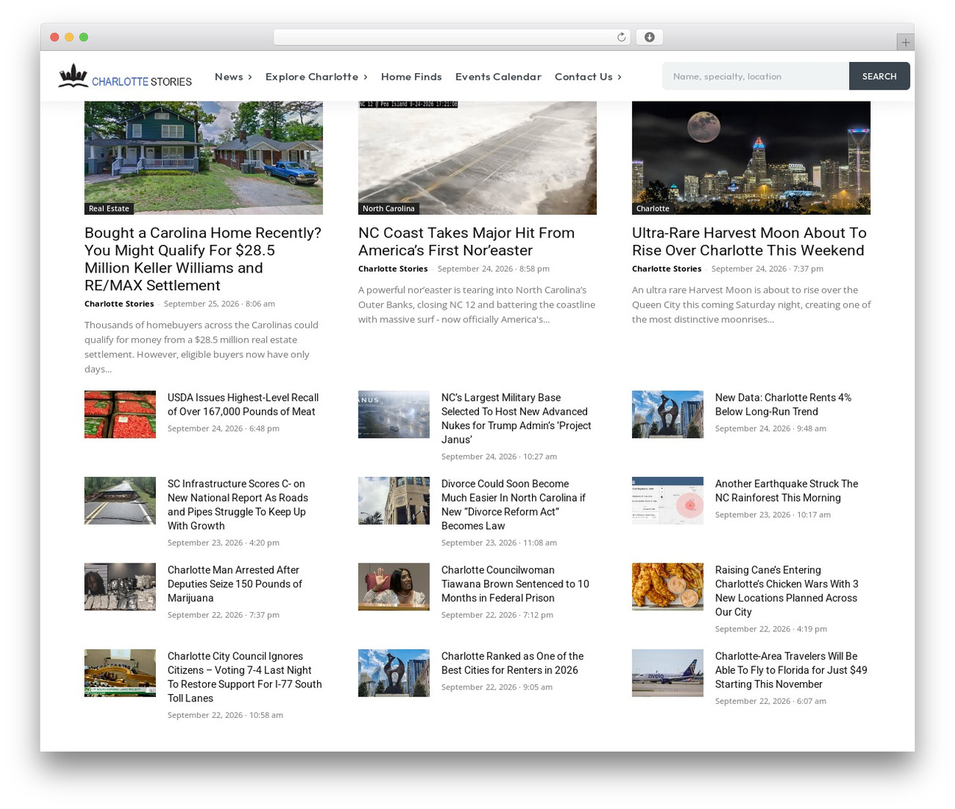Open Divorce Reform Act article headline
Image resolution: width=955 pixels, height=809 pixels.
click(x=513, y=505)
